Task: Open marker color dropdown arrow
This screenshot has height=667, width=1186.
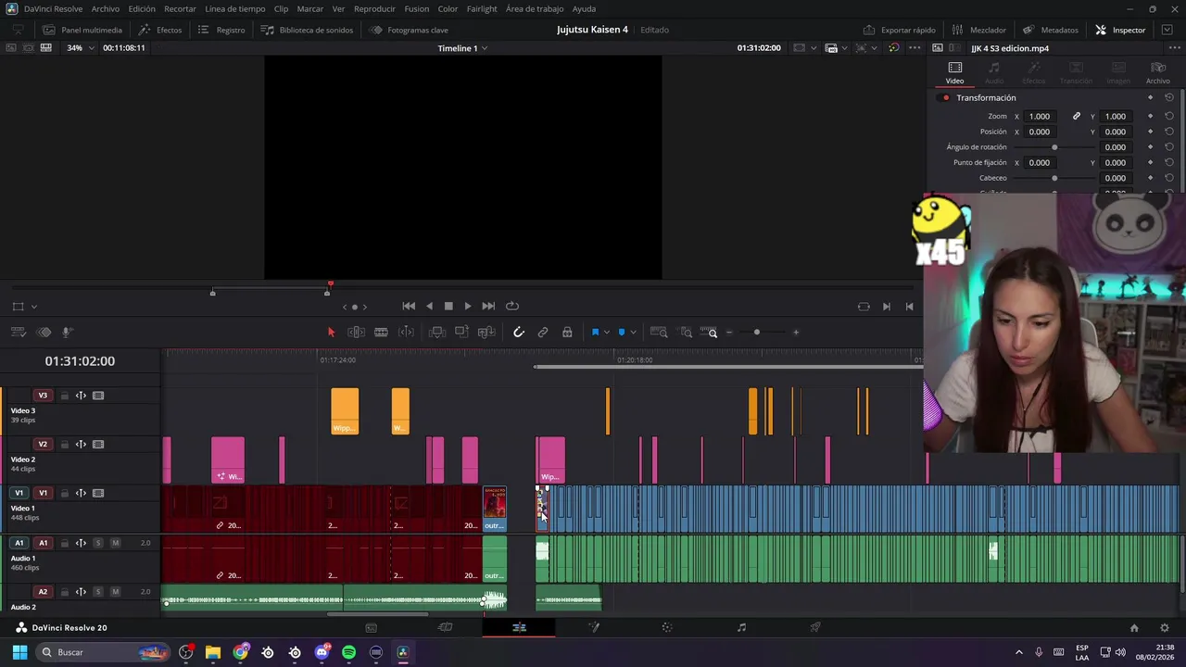Action: pos(633,333)
